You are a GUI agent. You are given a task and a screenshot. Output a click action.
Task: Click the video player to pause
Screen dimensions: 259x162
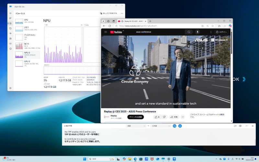point(166,72)
